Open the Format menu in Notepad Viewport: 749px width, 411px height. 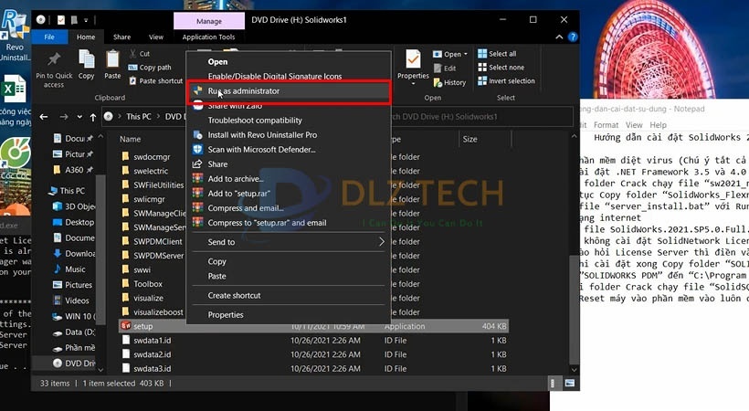(x=606, y=125)
